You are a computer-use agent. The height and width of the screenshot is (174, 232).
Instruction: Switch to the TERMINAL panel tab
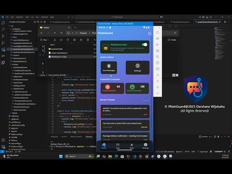click(x=89, y=137)
